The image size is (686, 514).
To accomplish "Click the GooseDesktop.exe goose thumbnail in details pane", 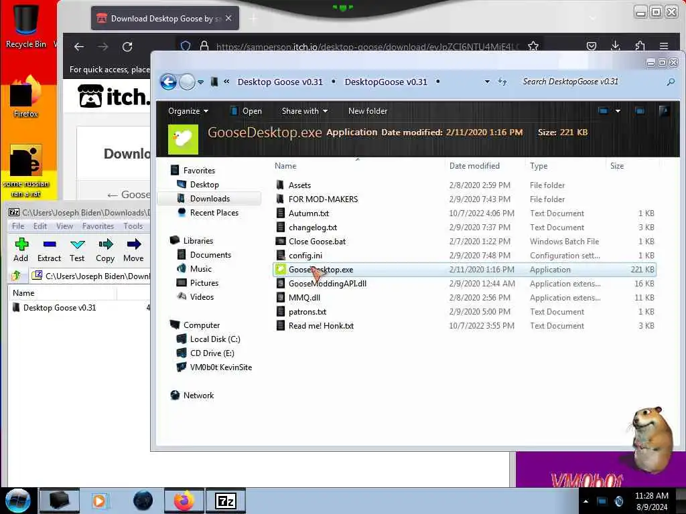I will (183, 139).
